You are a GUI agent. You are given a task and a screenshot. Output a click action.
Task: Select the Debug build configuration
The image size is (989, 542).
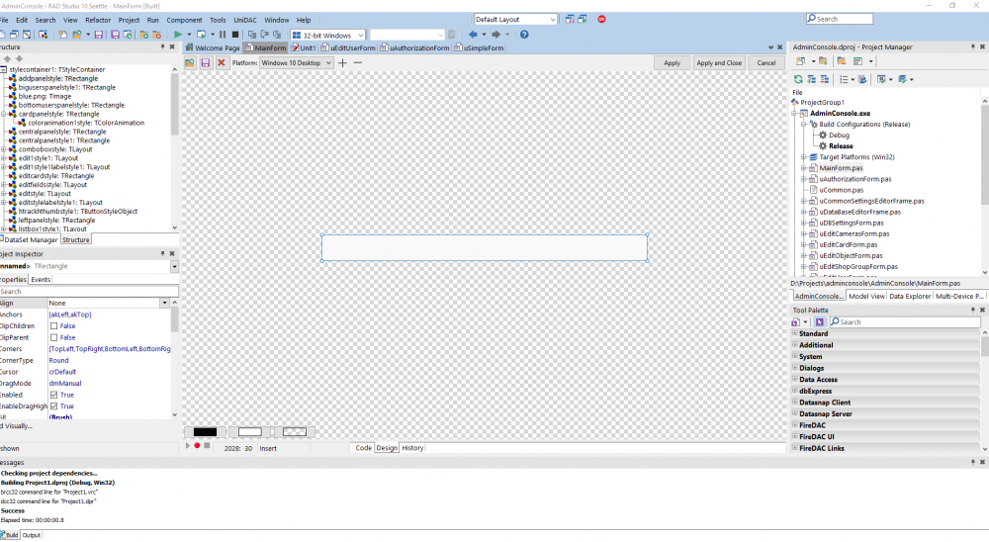[839, 135]
